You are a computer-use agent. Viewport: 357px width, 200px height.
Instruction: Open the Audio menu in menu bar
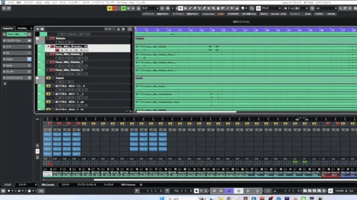point(39,2)
